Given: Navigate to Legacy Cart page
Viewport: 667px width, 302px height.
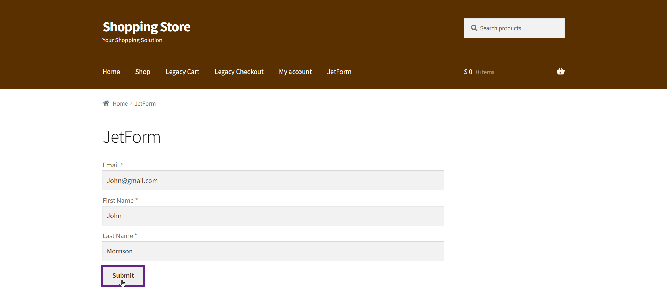Looking at the screenshot, I should pyautogui.click(x=182, y=72).
